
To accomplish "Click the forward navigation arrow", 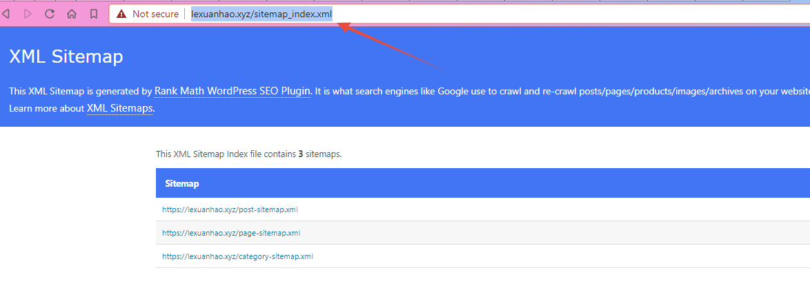I will pos(28,14).
